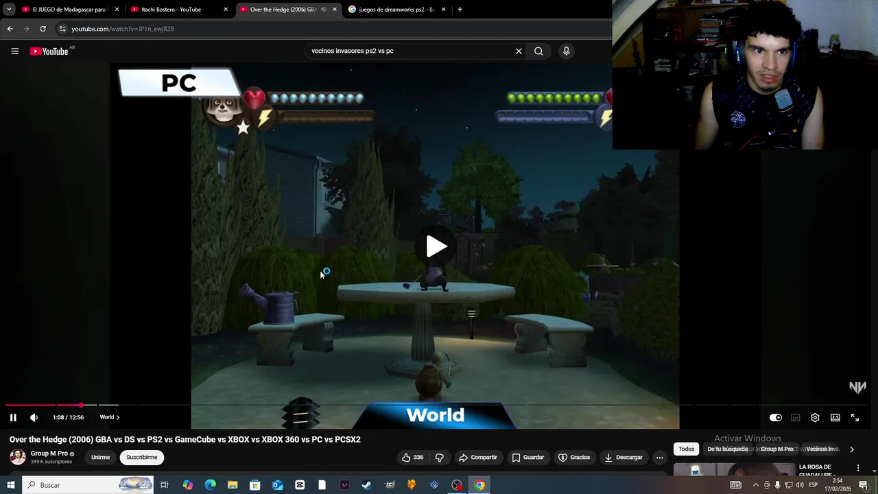Open Task View on the taskbar
The width and height of the screenshot is (878, 494).
[165, 485]
